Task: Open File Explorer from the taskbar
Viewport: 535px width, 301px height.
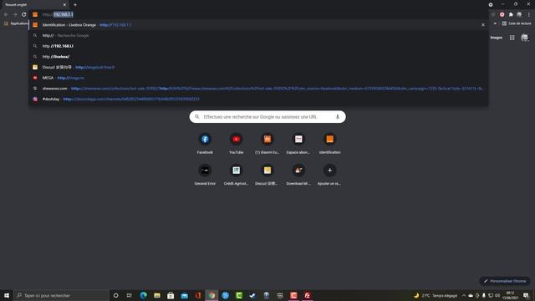Action: (157, 295)
